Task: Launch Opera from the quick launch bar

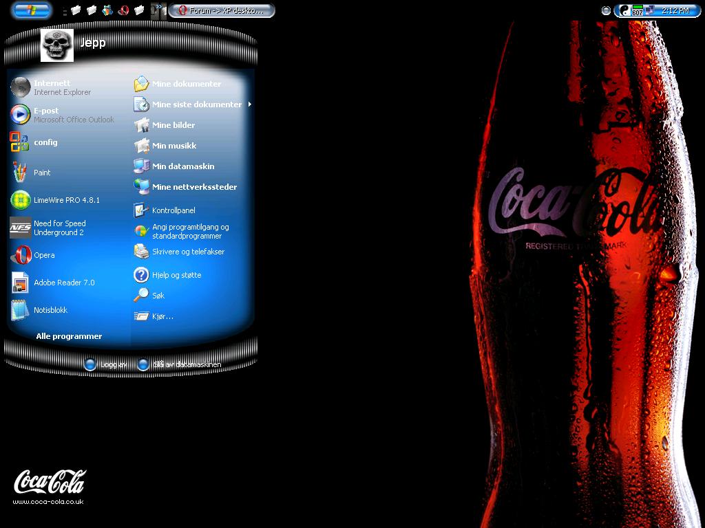Action: 123,10
